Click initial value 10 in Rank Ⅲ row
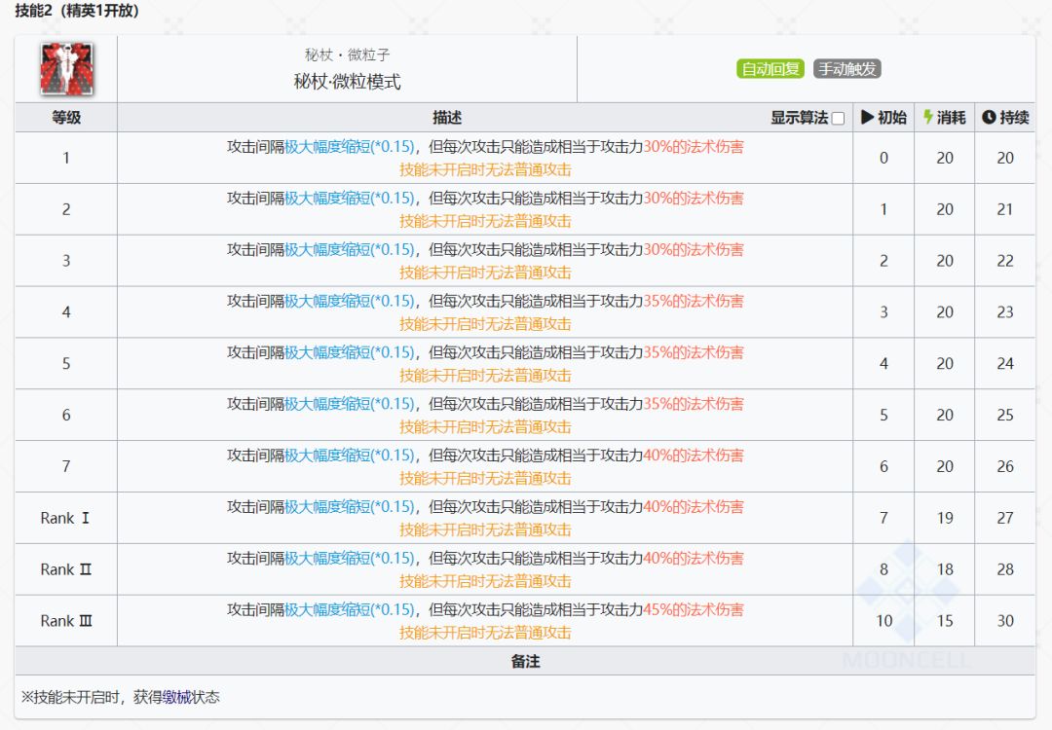 [x=884, y=621]
